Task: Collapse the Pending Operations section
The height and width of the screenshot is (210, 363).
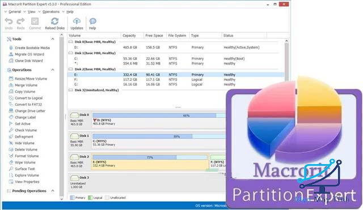Action: (x=53, y=191)
